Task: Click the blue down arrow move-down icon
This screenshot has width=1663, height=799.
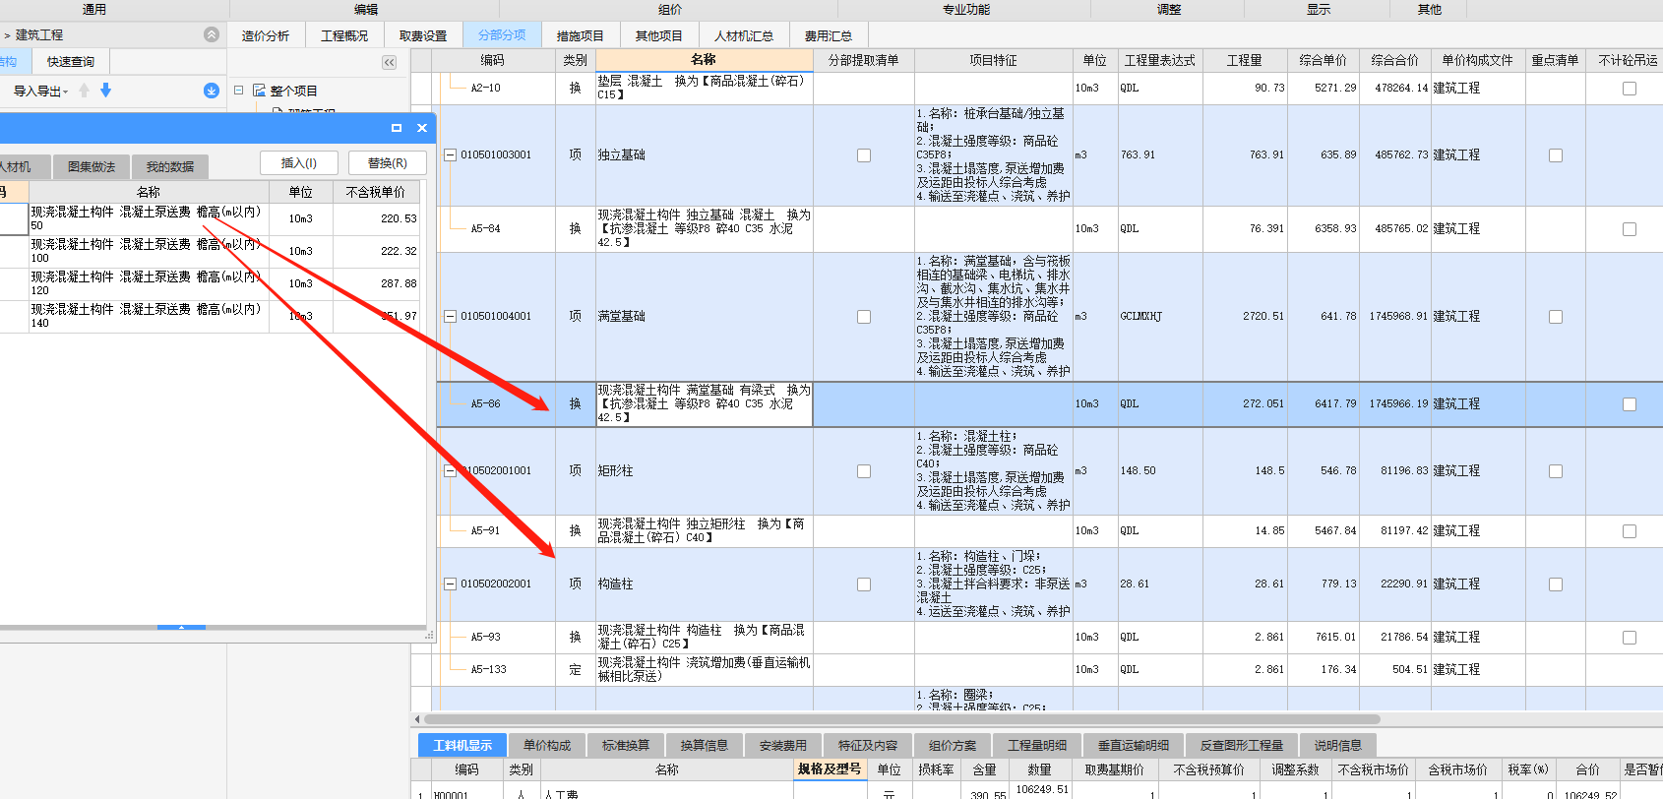Action: click(x=106, y=91)
